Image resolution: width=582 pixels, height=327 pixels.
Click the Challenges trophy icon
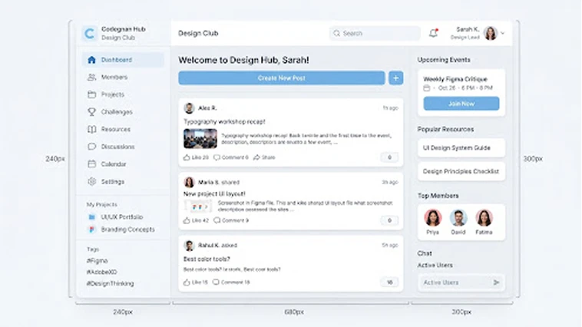pos(91,112)
